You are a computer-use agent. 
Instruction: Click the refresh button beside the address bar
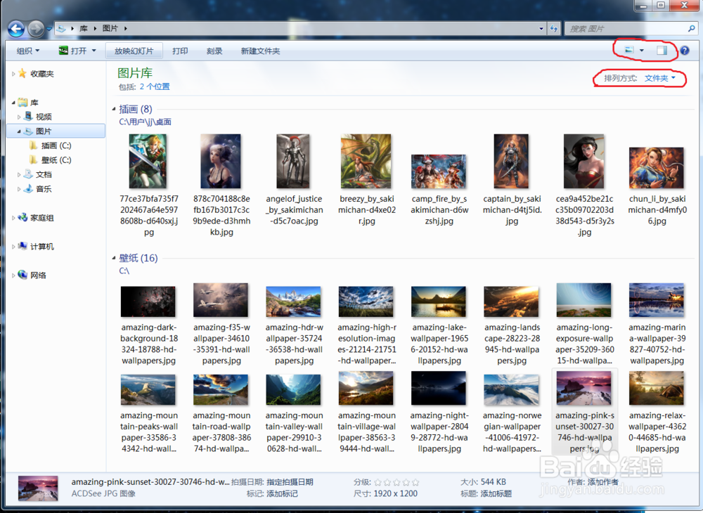(x=554, y=29)
